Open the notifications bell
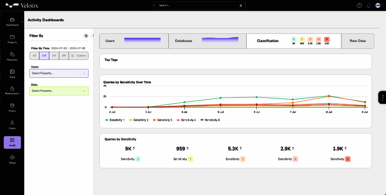Screen dimensions: 386x195 click(x=369, y=5)
